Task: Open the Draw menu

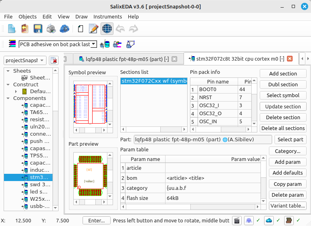Action: click(81, 17)
